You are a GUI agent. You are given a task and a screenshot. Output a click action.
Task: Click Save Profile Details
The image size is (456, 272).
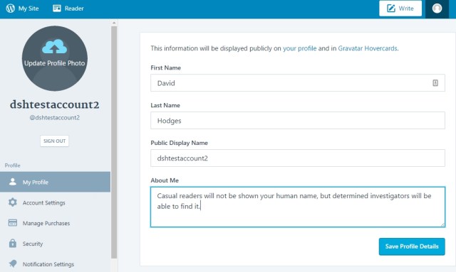click(412, 246)
